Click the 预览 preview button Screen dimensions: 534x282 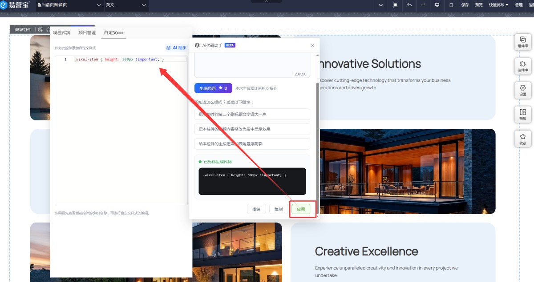click(479, 5)
